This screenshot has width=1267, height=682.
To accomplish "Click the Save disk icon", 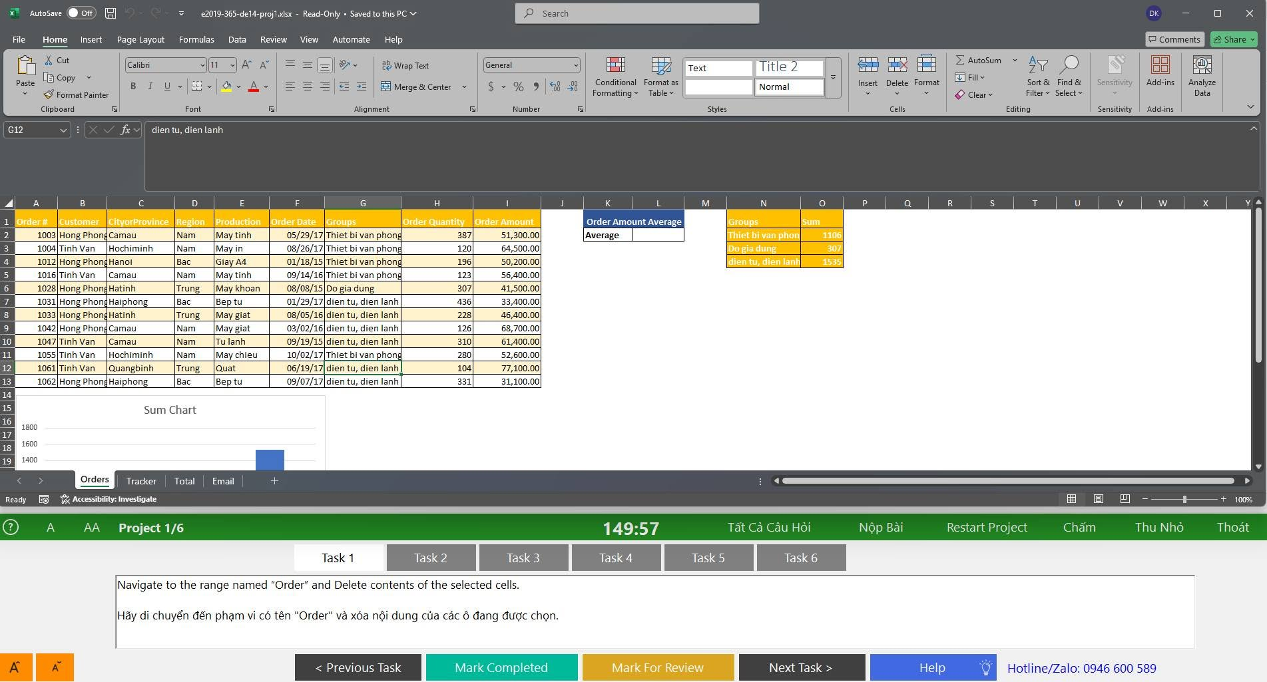I will (x=111, y=13).
